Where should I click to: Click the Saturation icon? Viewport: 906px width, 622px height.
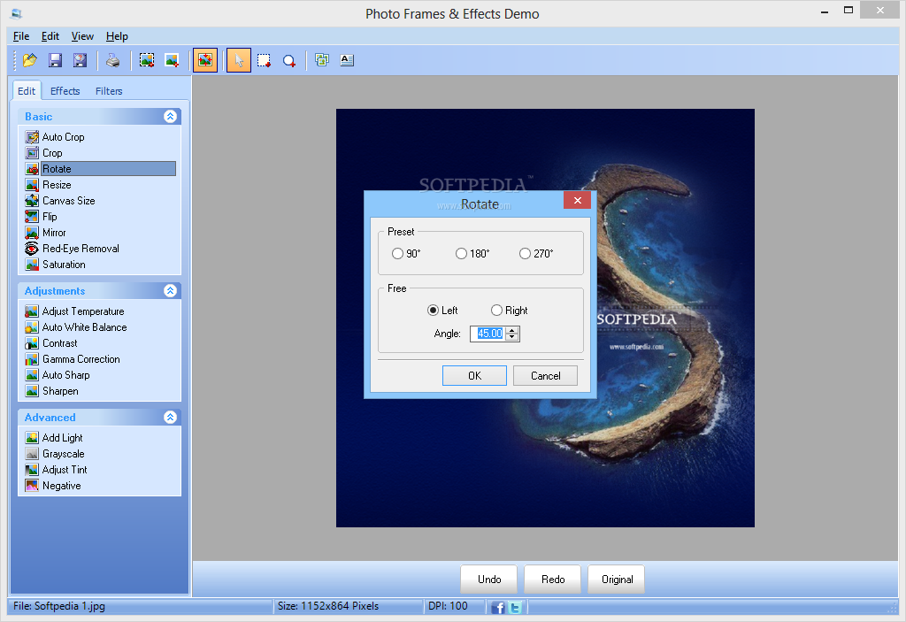[x=32, y=265]
